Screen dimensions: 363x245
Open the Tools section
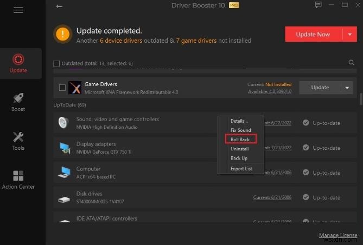tap(18, 141)
